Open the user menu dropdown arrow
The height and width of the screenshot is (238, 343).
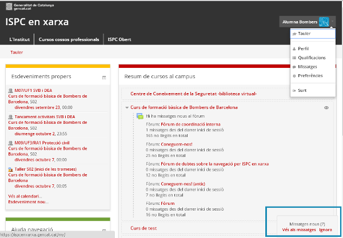coord(333,22)
